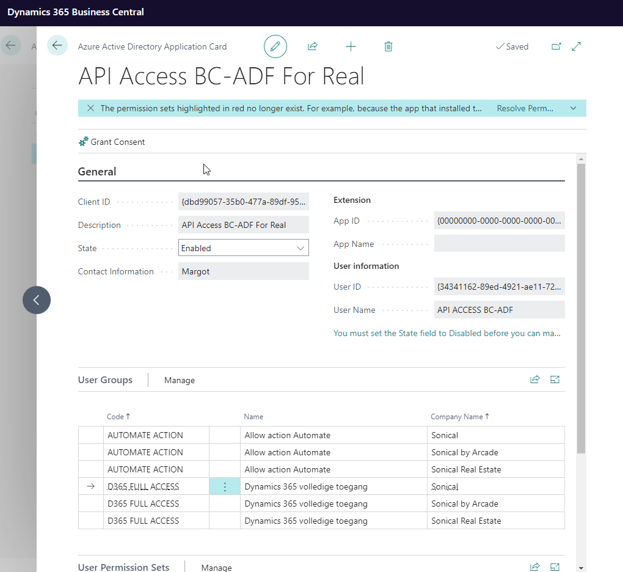Click the expand to full-screen arrows icon
Screen dimensions: 623x572
point(576,46)
